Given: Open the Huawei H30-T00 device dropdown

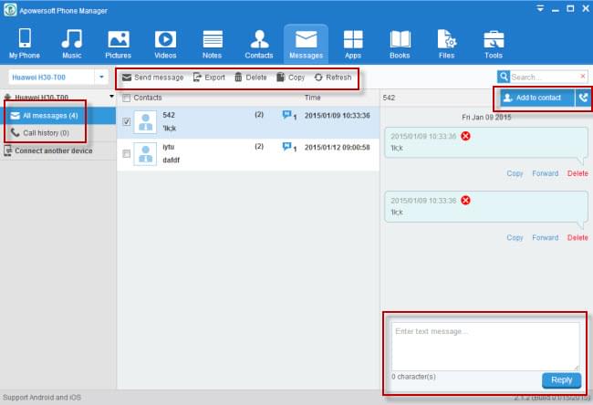Looking at the screenshot, I should point(101,78).
